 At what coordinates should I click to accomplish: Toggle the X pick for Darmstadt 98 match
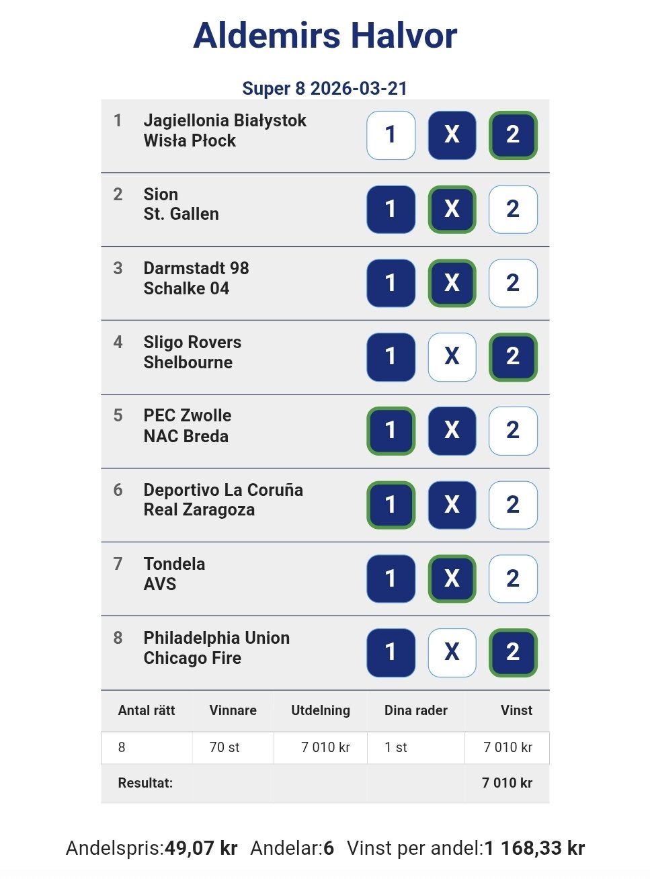pyautogui.click(x=452, y=283)
